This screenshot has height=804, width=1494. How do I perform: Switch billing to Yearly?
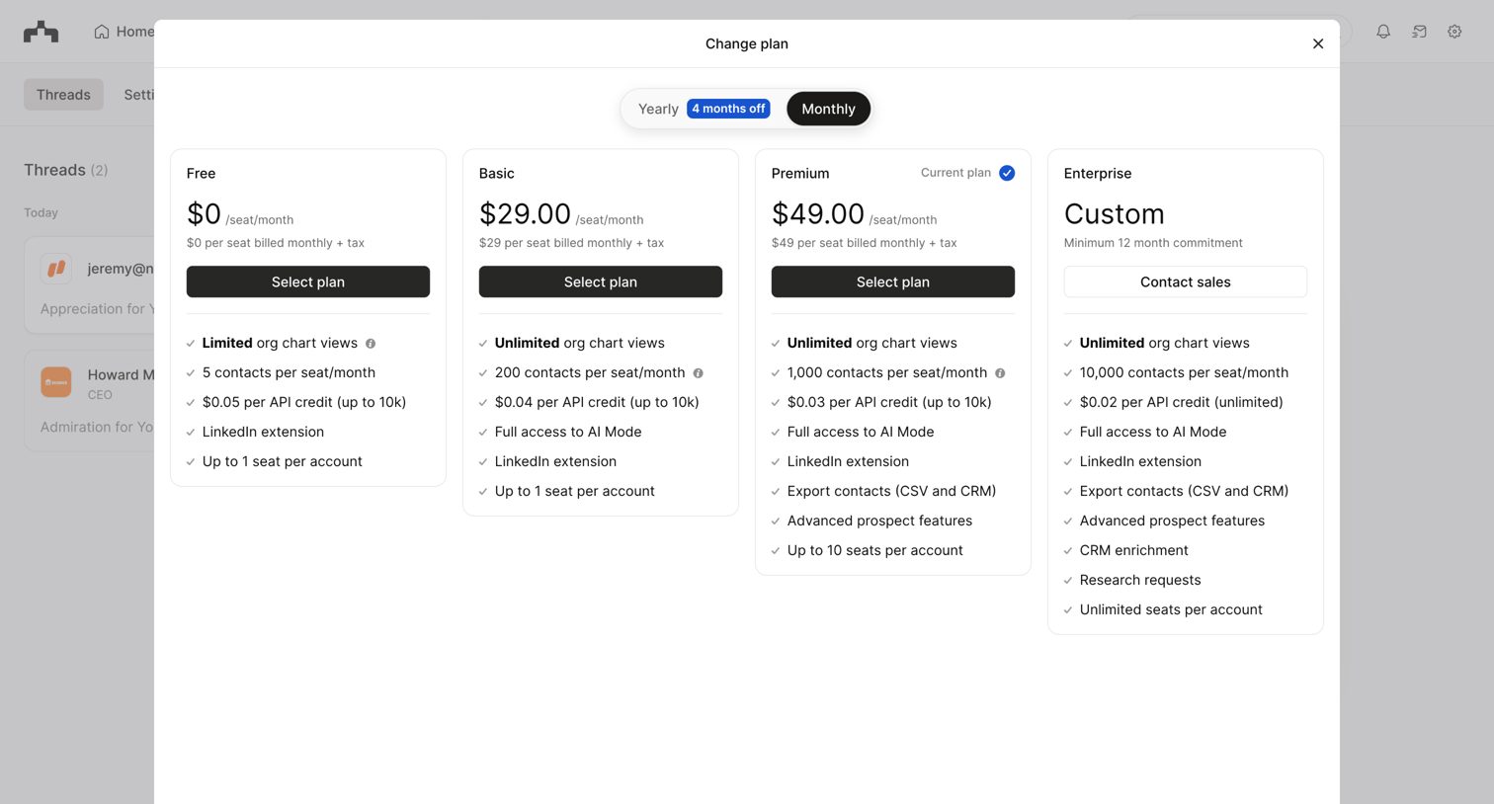[x=658, y=109]
